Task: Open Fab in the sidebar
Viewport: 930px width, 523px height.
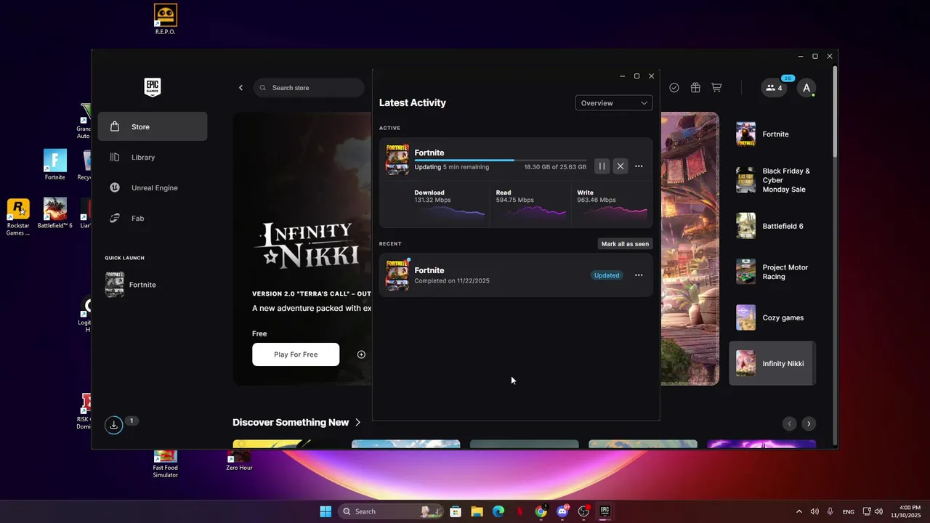Action: coord(153,218)
